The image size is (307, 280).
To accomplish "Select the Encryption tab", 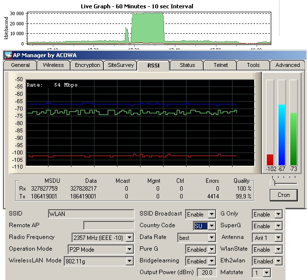I will (87, 65).
